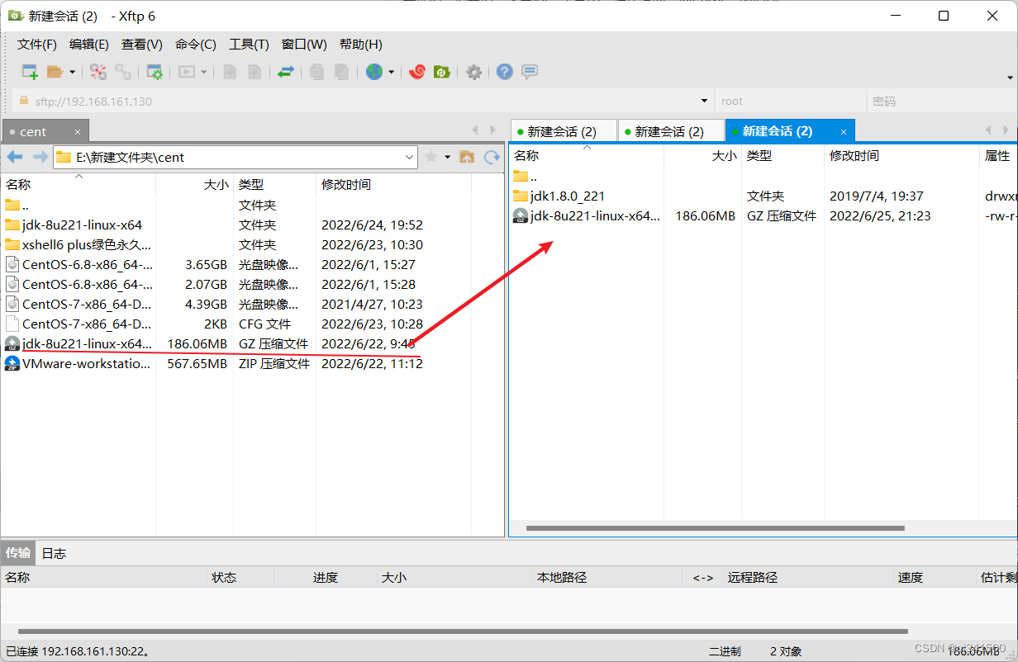The image size is (1018, 662).
Task: Click the green-blue synchronize arrows icon
Action: 286,72
